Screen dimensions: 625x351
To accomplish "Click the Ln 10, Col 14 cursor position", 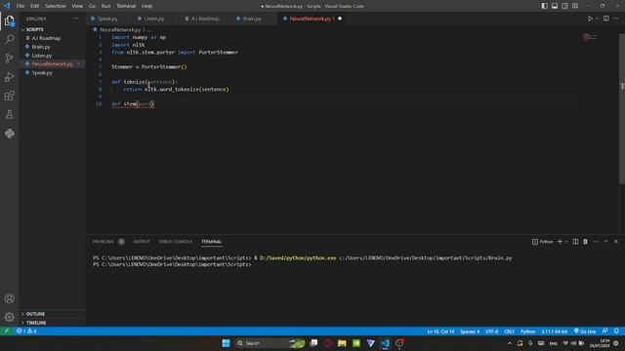I will coord(440,331).
